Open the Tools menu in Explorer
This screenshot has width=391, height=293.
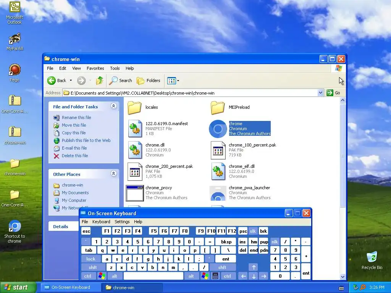(x=115, y=68)
